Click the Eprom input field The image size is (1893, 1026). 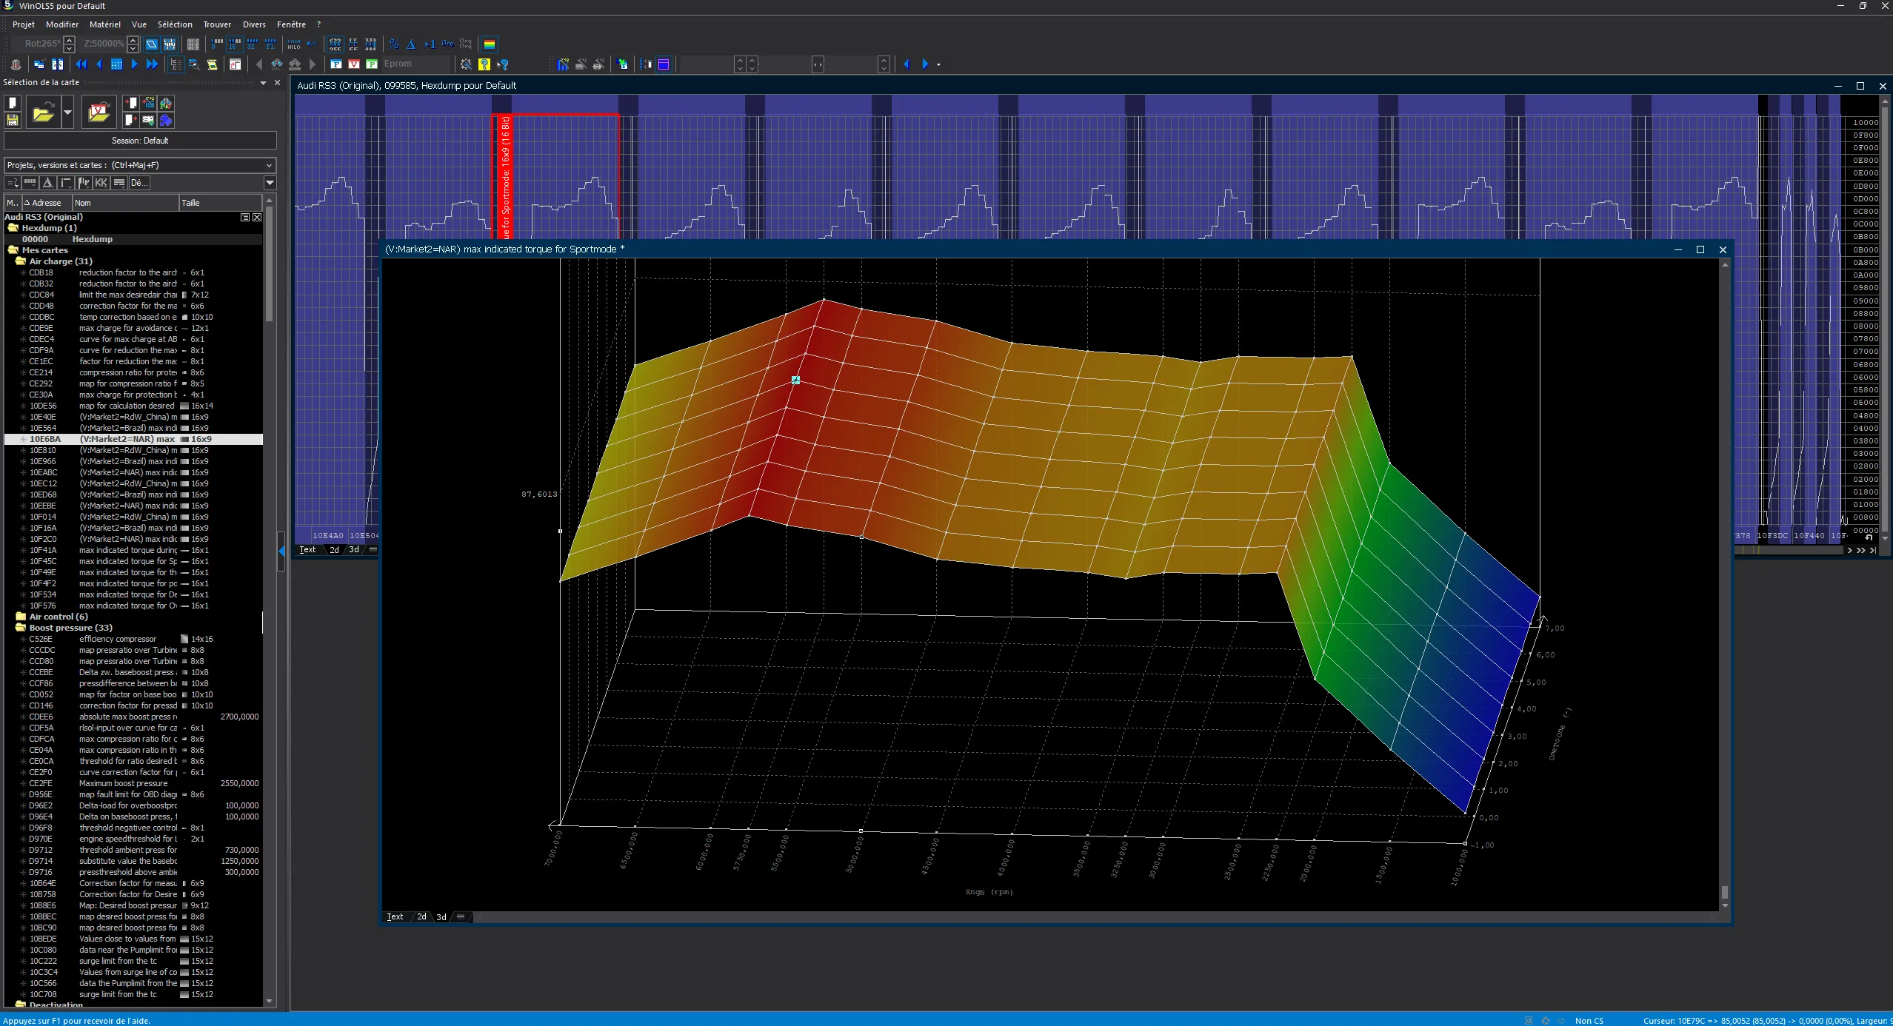[415, 64]
